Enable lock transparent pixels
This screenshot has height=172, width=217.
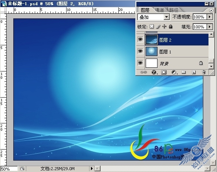(152, 27)
